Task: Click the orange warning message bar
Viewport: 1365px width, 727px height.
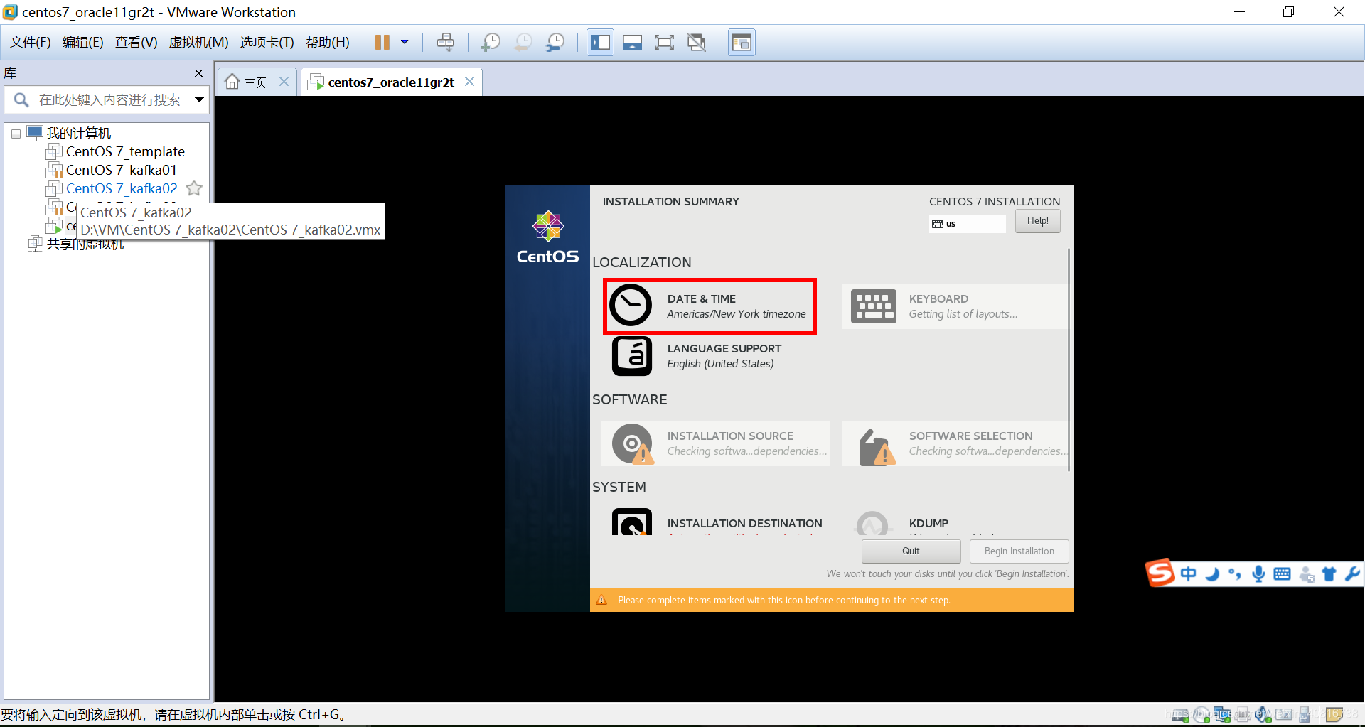Action: [831, 601]
